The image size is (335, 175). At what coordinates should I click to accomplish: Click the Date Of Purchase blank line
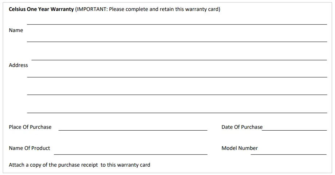click(x=295, y=130)
